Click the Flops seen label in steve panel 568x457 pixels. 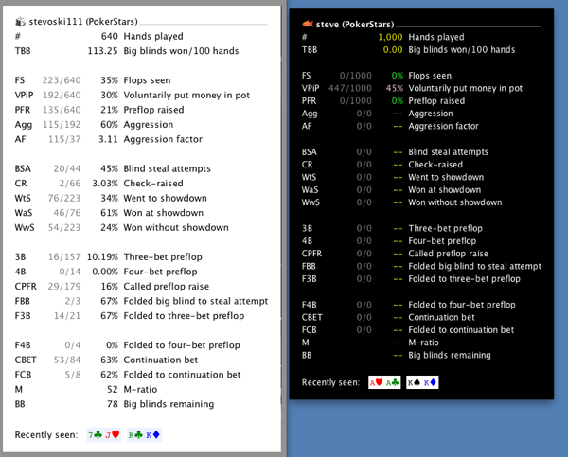tap(430, 76)
